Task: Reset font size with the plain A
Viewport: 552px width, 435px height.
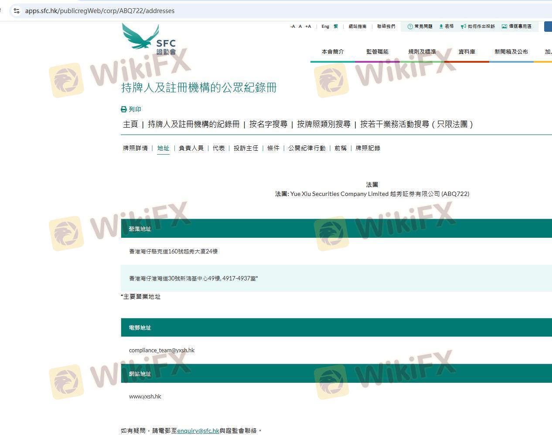Action: click(300, 27)
